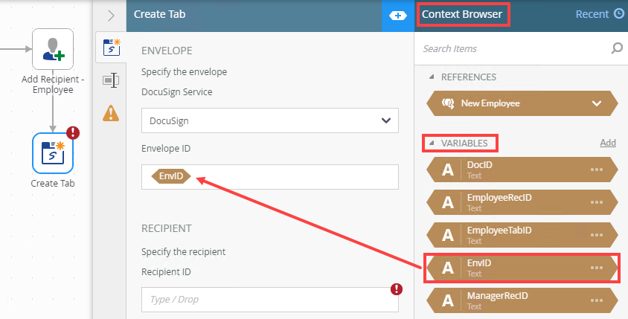Select the Create Tab workflow step icon
The image size is (628, 319).
(x=52, y=152)
